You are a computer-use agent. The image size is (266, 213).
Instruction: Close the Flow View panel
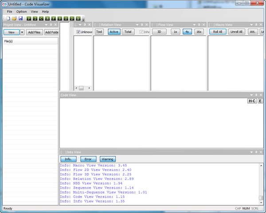click(x=204, y=25)
